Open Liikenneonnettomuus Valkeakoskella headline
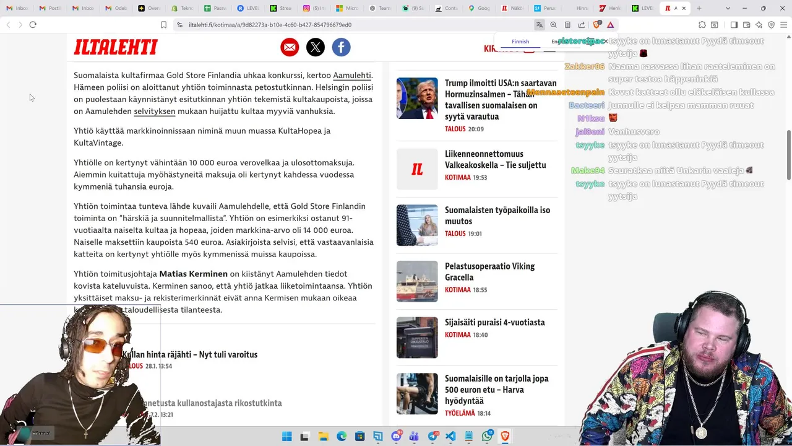 click(495, 159)
